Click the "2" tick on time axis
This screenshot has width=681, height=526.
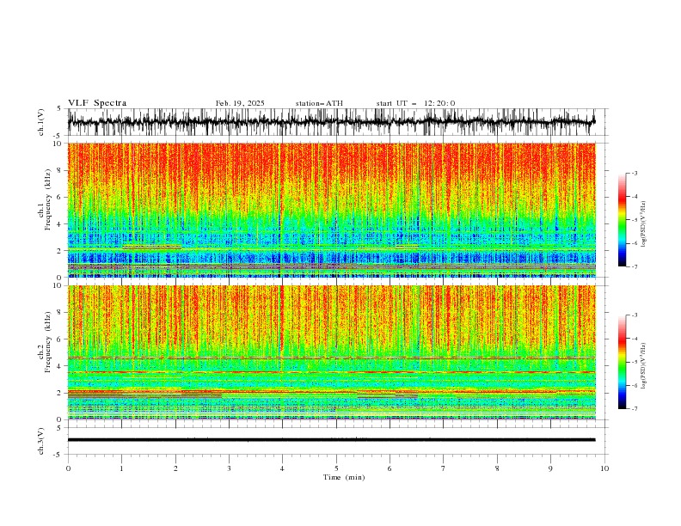pyautogui.click(x=175, y=468)
